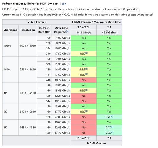
Task: Click the '2.0a–2.0b' header at table top
Action: pos(84,27)
